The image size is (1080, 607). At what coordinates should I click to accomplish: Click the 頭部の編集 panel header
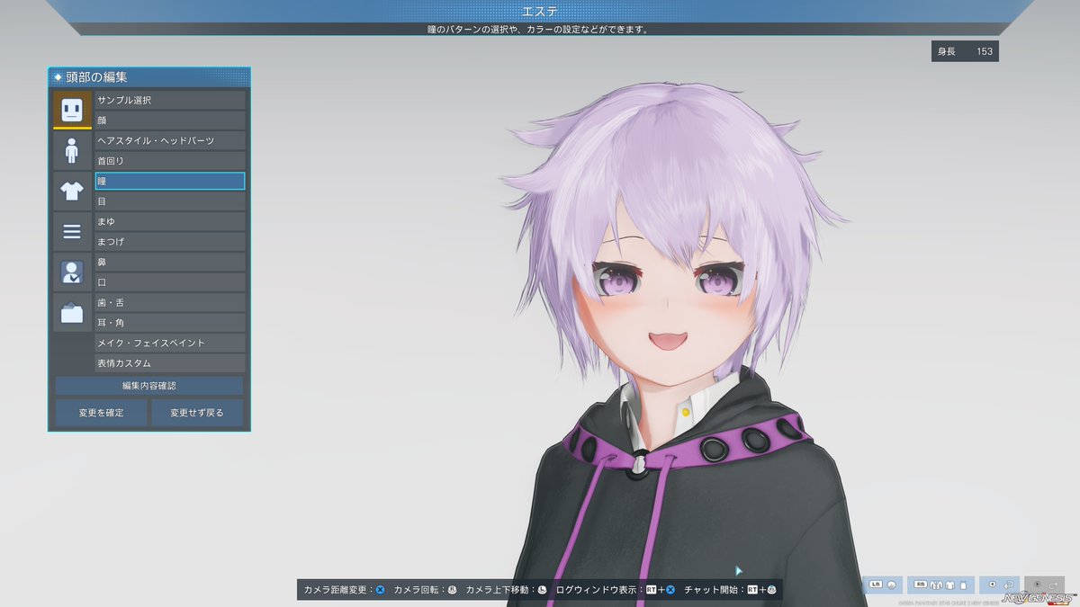point(149,77)
